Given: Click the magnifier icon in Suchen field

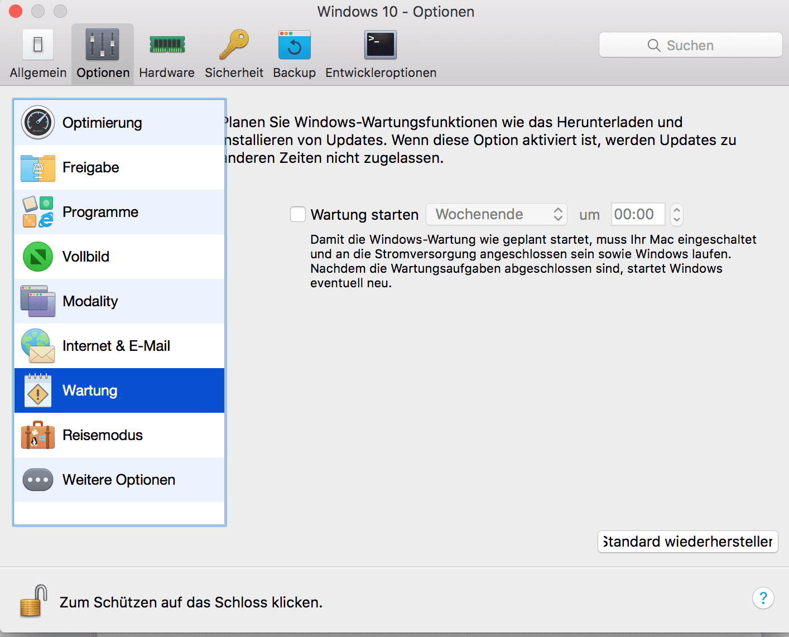Looking at the screenshot, I should [654, 45].
